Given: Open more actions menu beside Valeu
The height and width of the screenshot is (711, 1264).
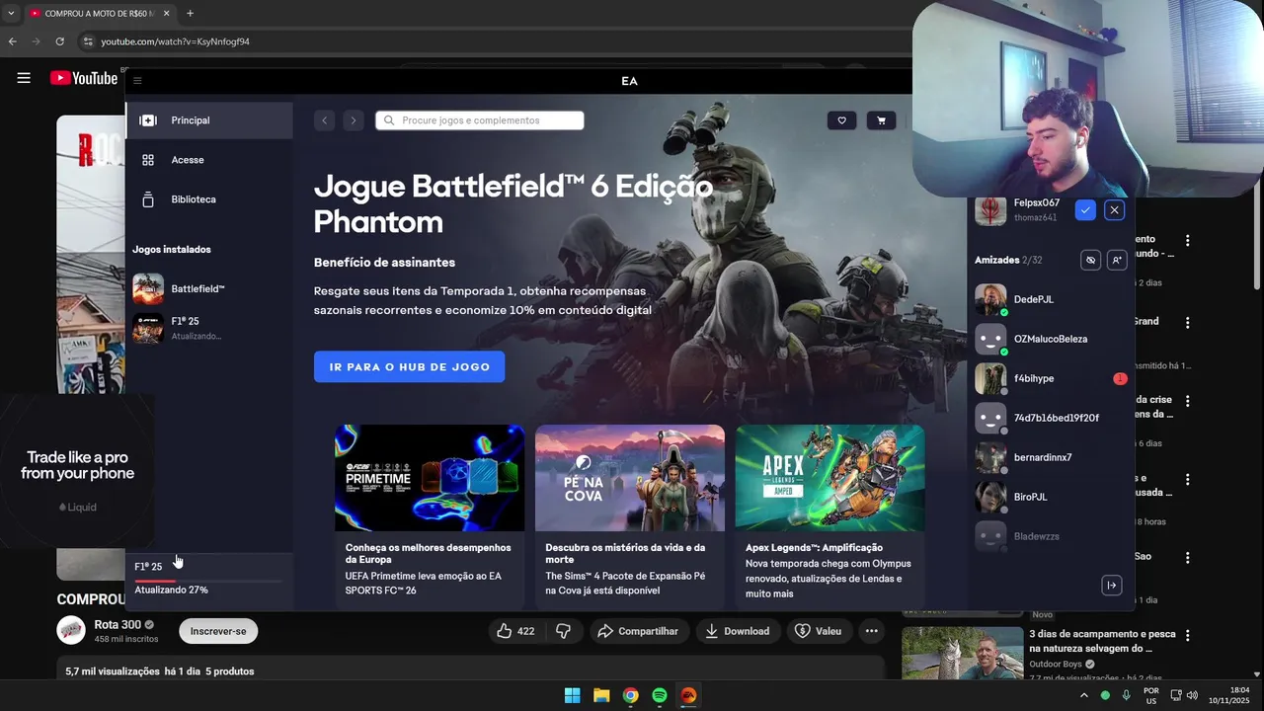Looking at the screenshot, I should click(871, 631).
